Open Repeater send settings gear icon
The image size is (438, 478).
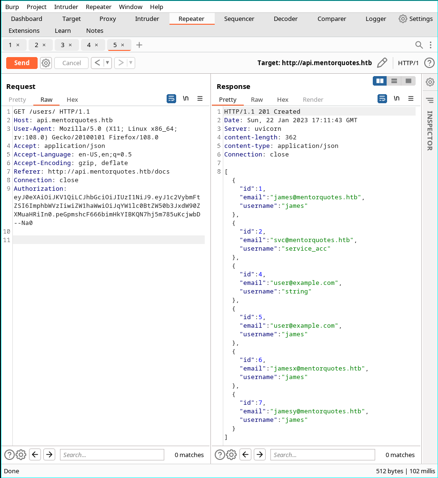[46, 63]
